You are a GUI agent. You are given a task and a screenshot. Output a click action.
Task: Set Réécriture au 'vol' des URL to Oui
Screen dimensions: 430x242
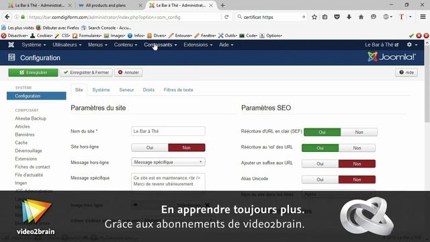[x=320, y=148]
